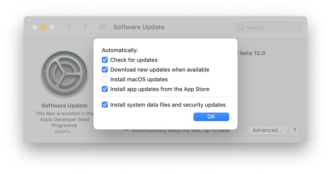Go forward using the right chevron
Screen dimensions: 331x174
[x=85, y=27]
